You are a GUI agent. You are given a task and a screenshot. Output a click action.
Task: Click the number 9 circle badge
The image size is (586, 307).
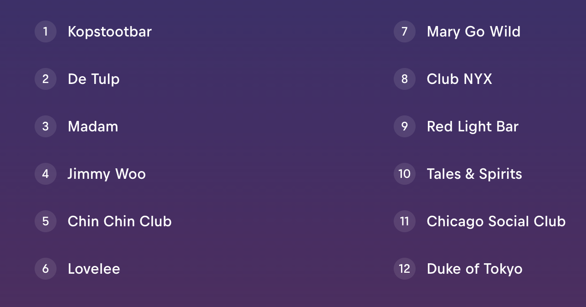pyautogui.click(x=405, y=126)
